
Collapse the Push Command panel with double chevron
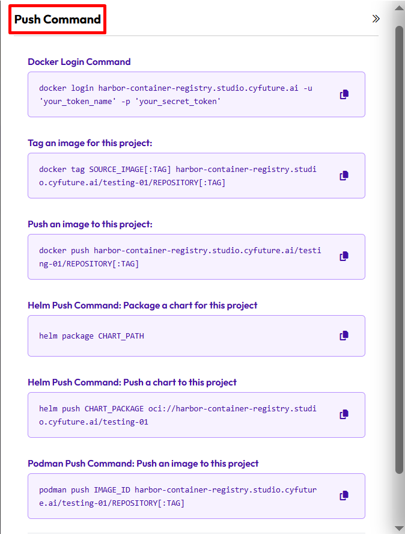[x=376, y=19]
